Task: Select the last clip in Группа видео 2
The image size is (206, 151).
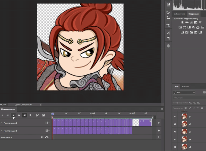Action: coord(142,123)
